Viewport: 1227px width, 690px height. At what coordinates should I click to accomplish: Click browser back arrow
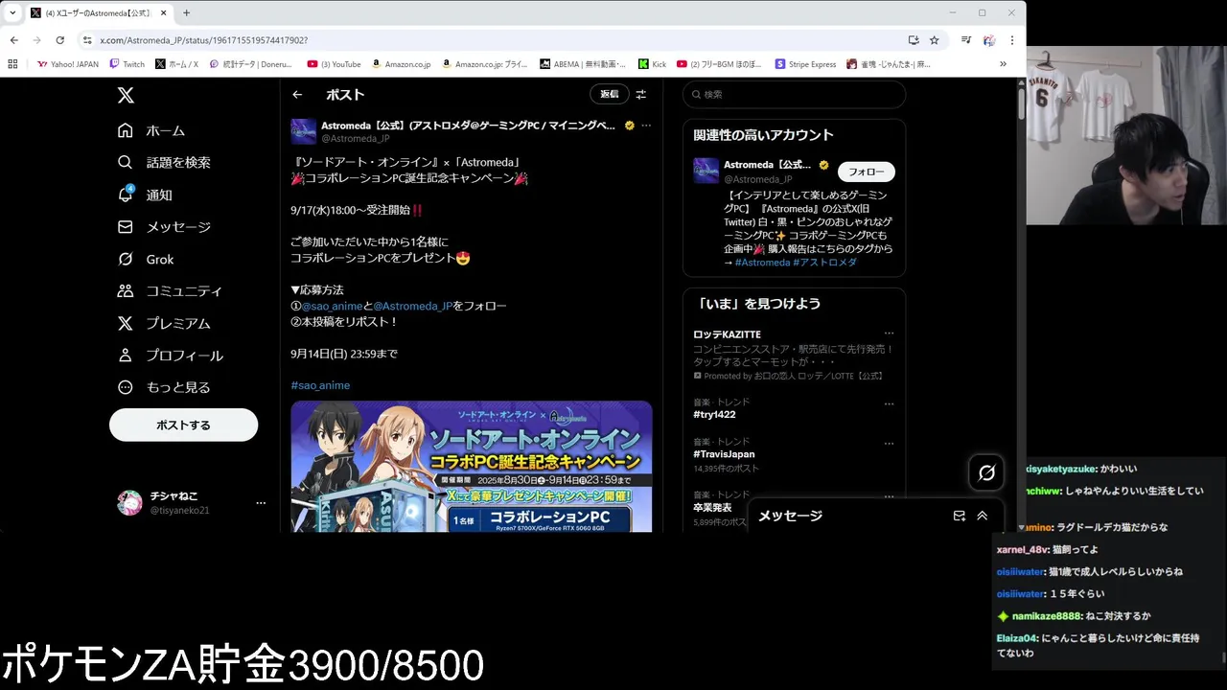click(13, 40)
